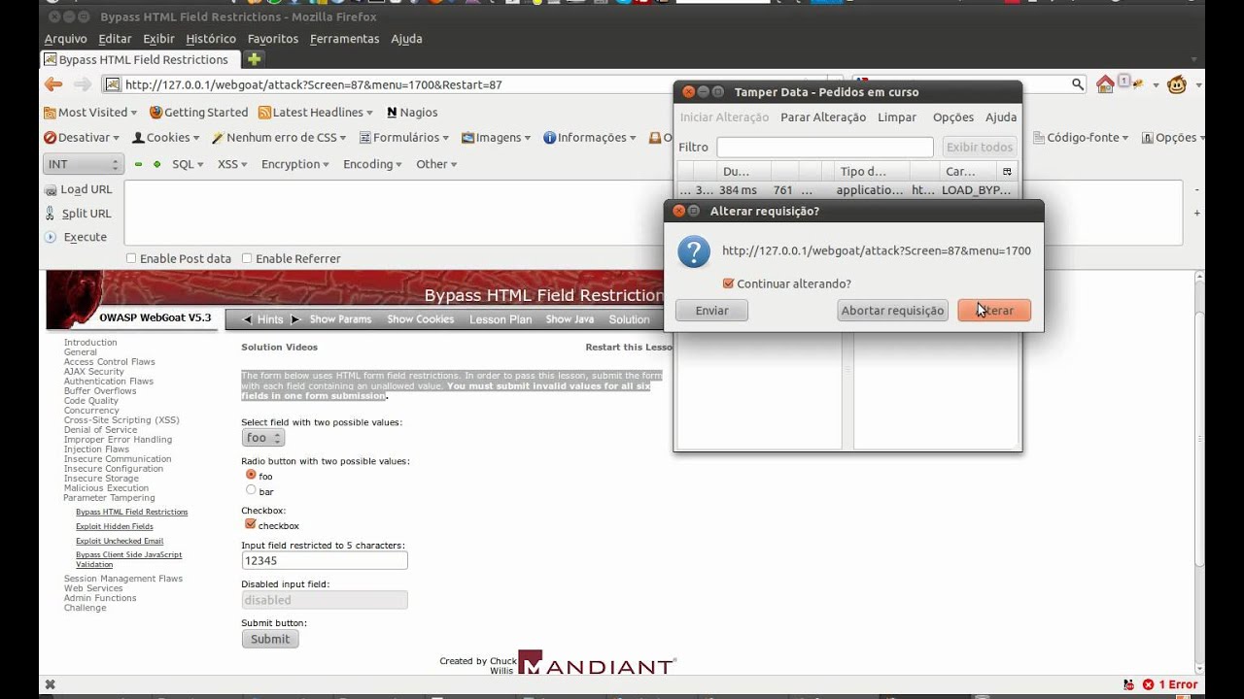Show the next hint with right arrow
The width and height of the screenshot is (1244, 699).
coord(295,319)
